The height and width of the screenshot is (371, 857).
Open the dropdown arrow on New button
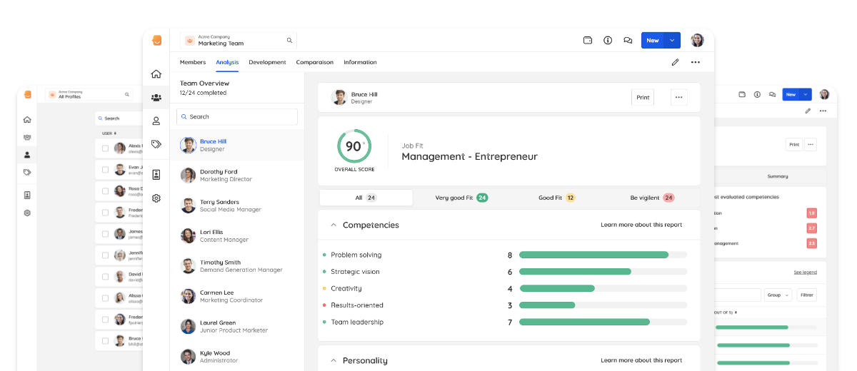[x=672, y=41]
